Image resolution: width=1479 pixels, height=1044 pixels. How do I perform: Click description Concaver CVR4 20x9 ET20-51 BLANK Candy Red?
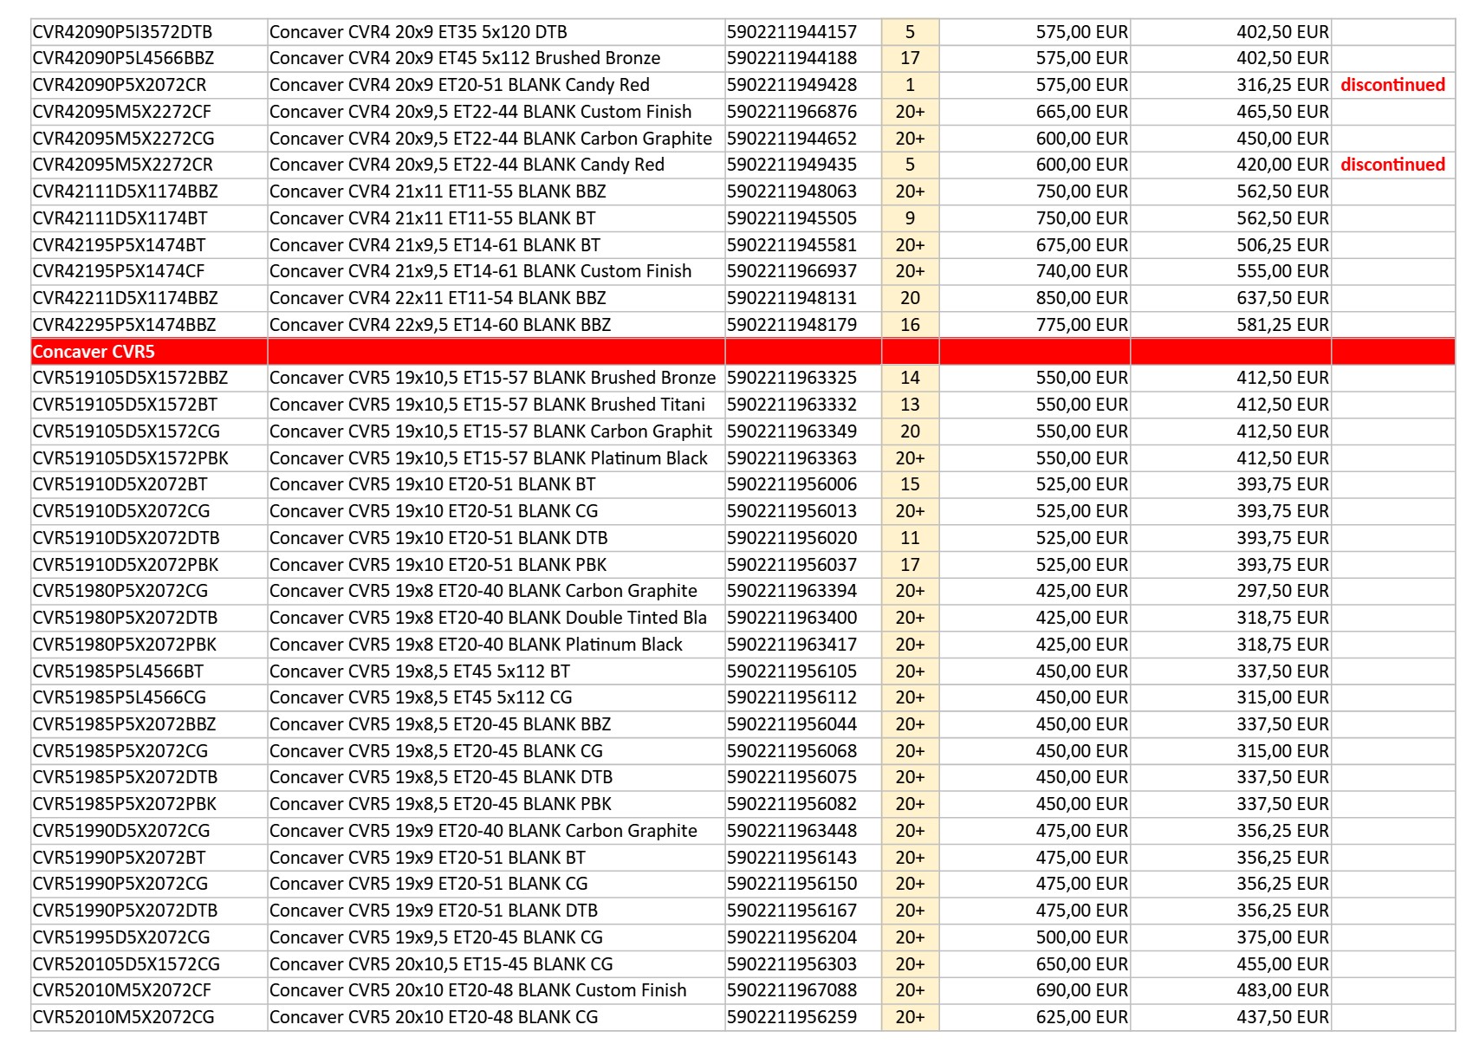459,85
